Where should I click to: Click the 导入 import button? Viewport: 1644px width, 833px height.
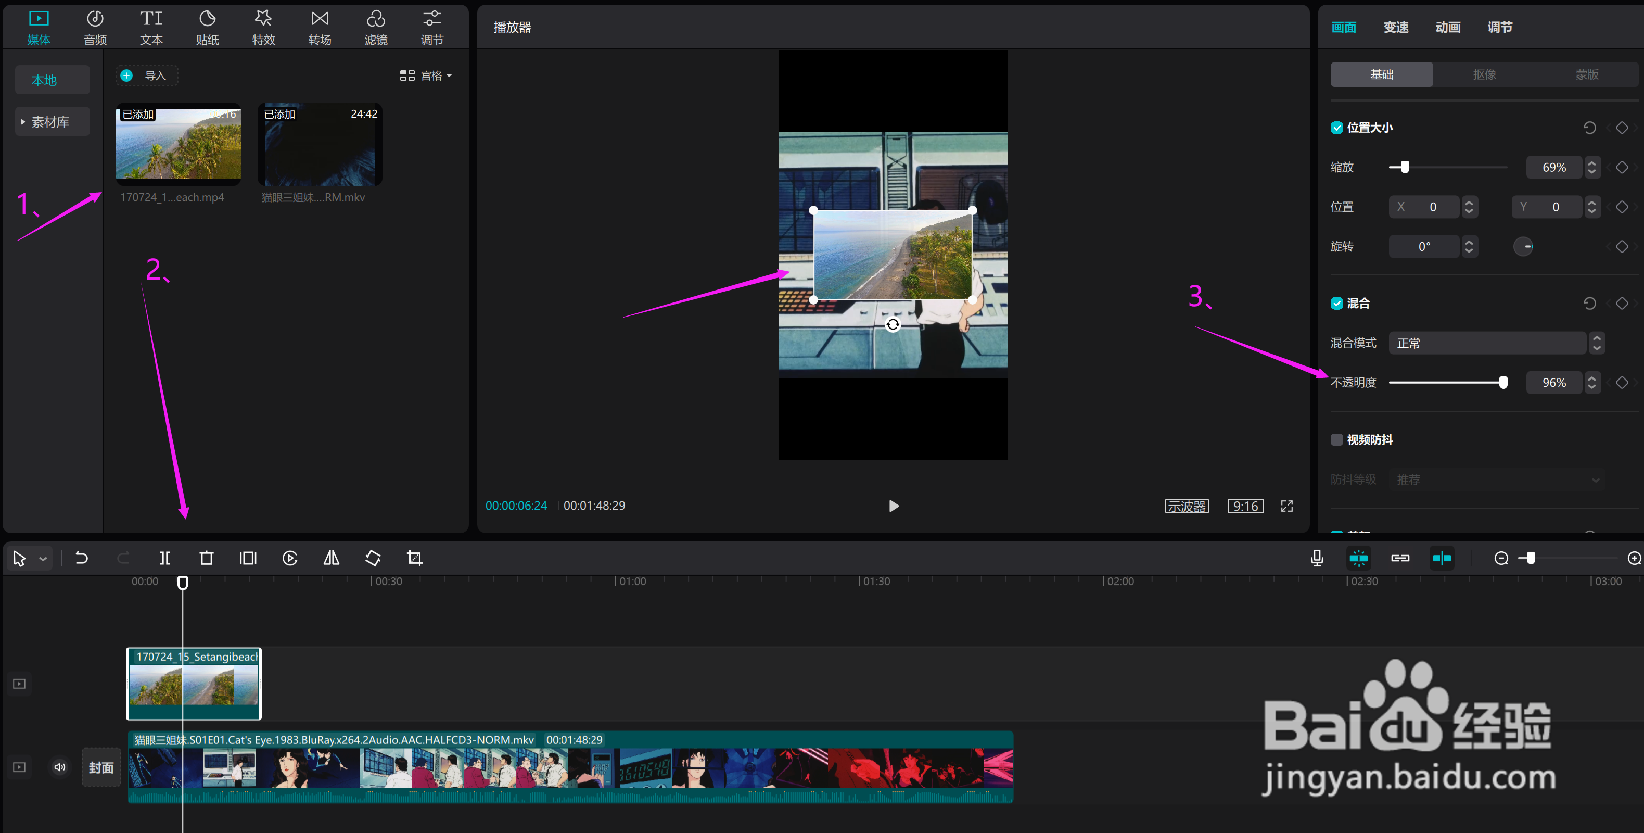pyautogui.click(x=147, y=75)
